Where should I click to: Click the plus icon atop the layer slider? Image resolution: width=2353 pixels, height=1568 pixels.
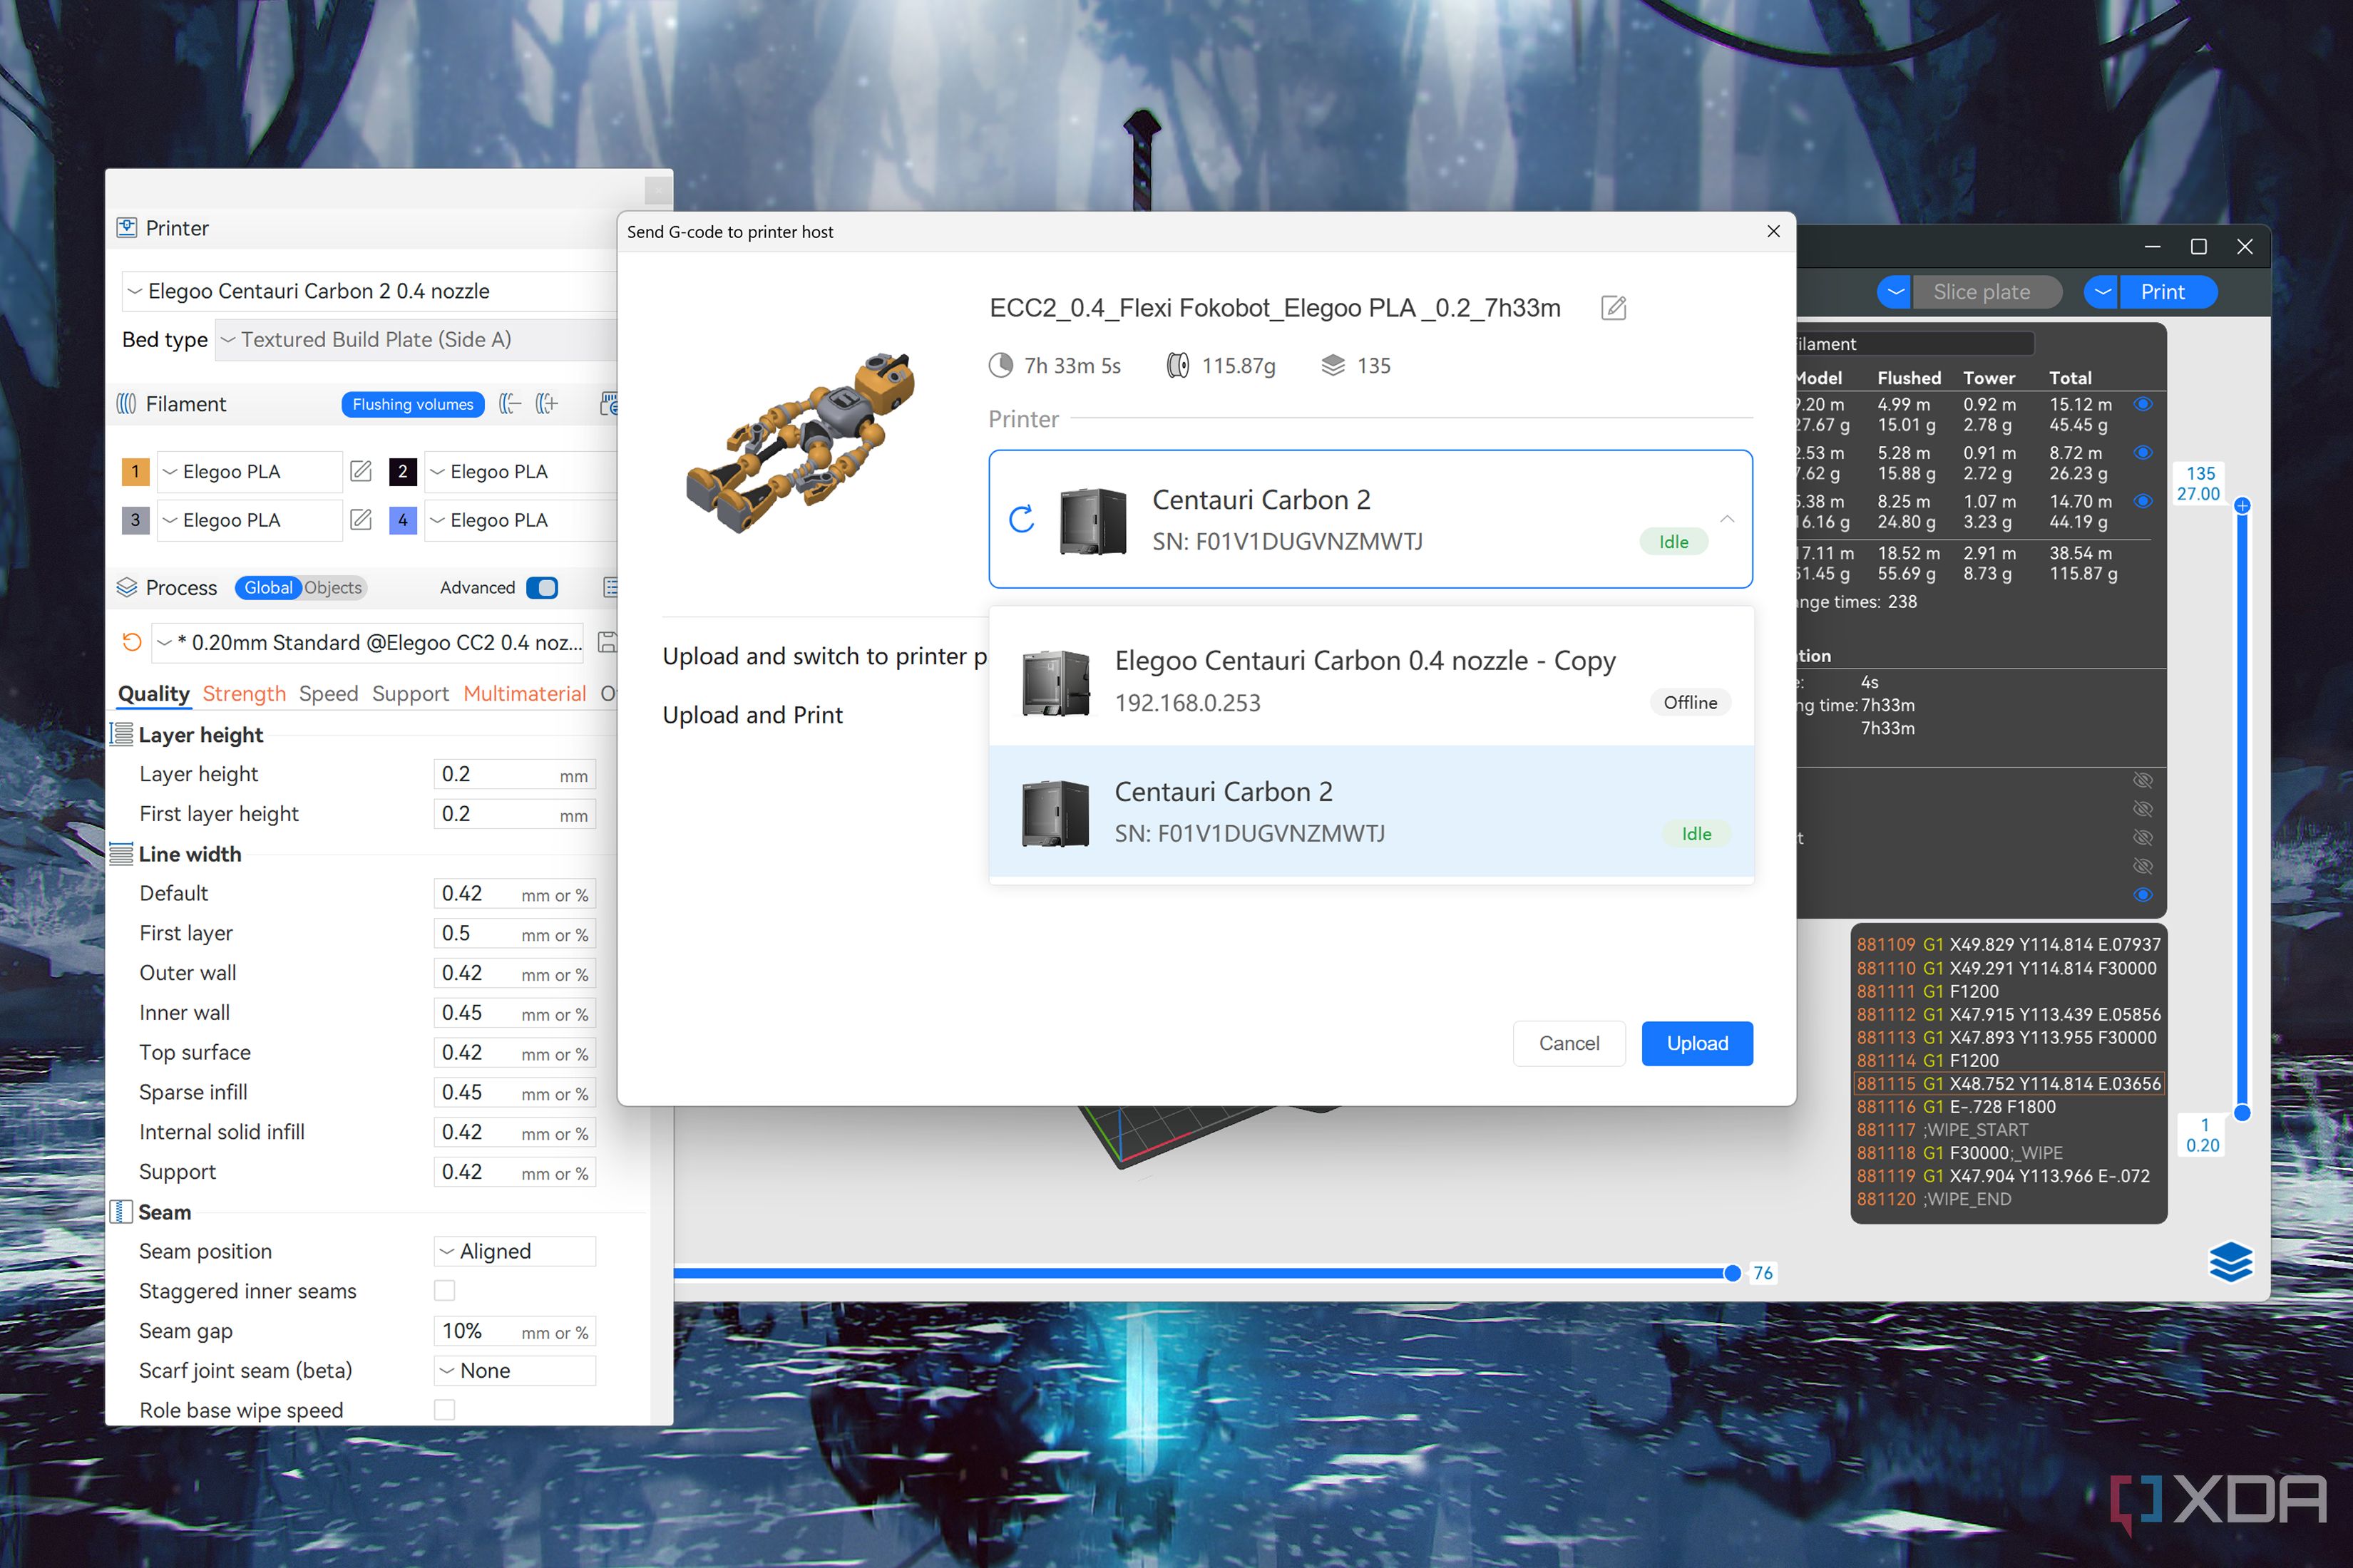pos(2242,506)
